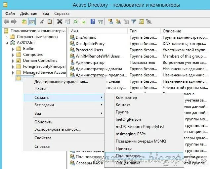Viewport: 210px width, 169px height.
Task: Toggle the action pane toolbar icon
Action: [101, 22]
